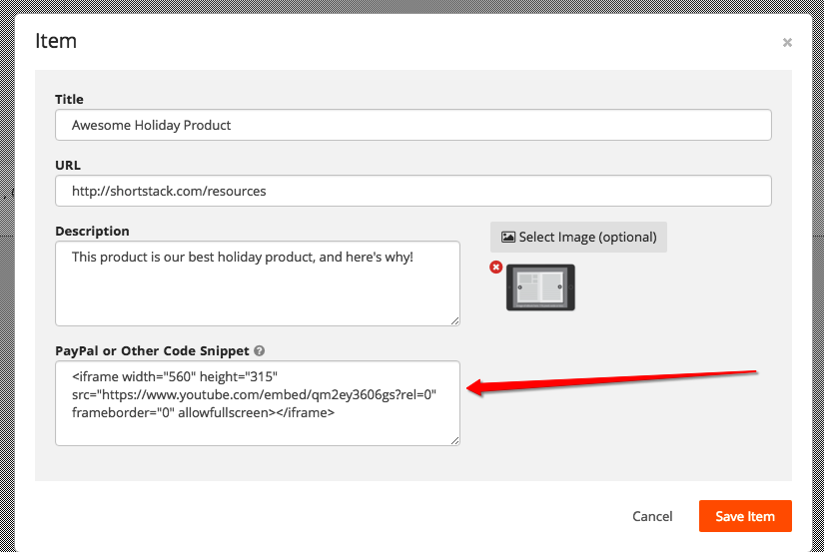The width and height of the screenshot is (824, 552).
Task: Open the tablet image thumbnail
Action: (x=540, y=287)
